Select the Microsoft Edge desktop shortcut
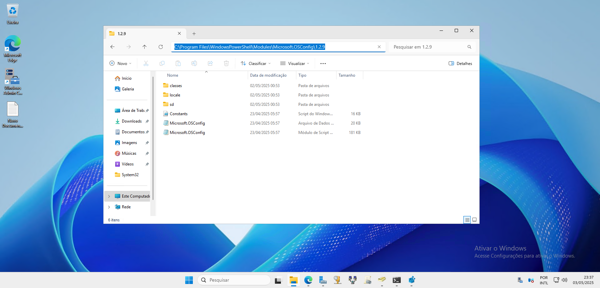 click(12, 49)
